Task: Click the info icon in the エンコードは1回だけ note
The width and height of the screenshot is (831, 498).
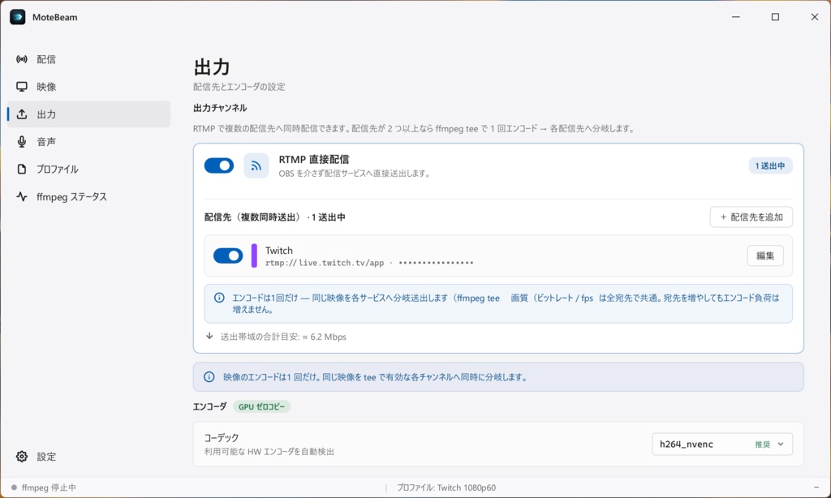Action: 219,298
